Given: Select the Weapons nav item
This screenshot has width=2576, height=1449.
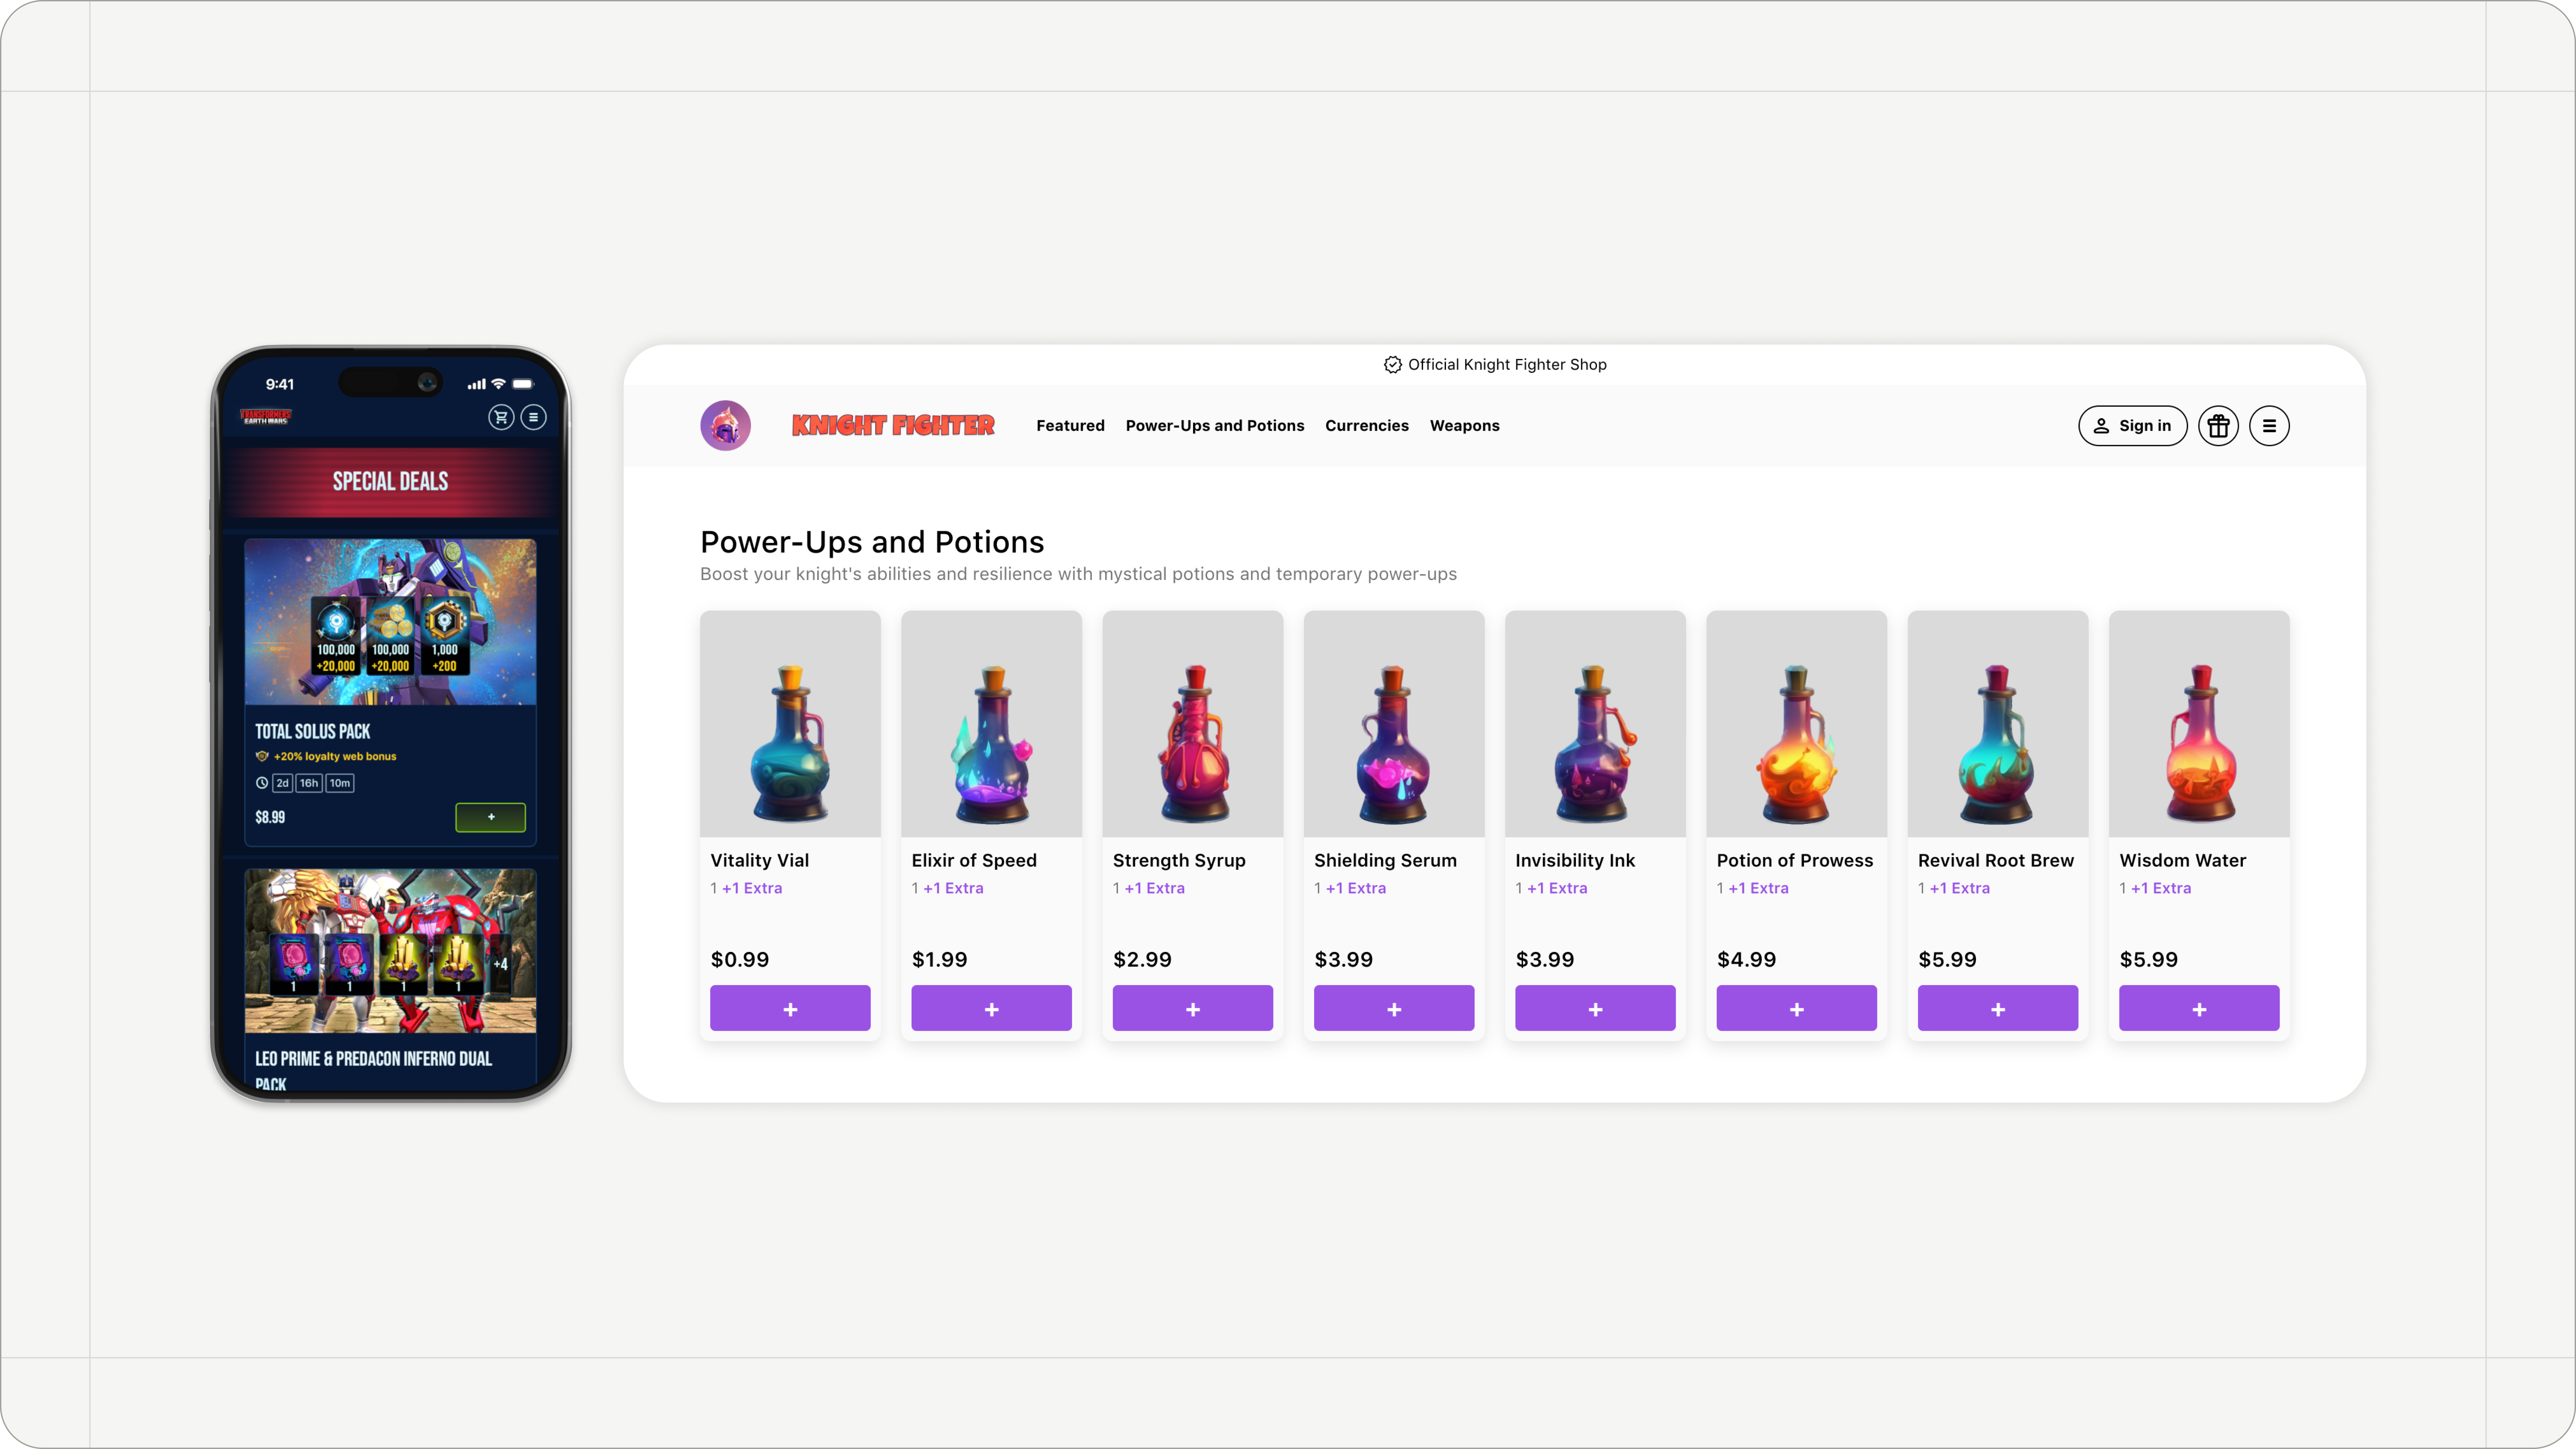Looking at the screenshot, I should (x=1464, y=425).
